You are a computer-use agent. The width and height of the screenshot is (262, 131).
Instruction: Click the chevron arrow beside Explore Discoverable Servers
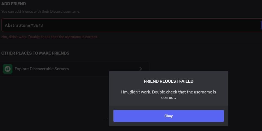point(140,69)
